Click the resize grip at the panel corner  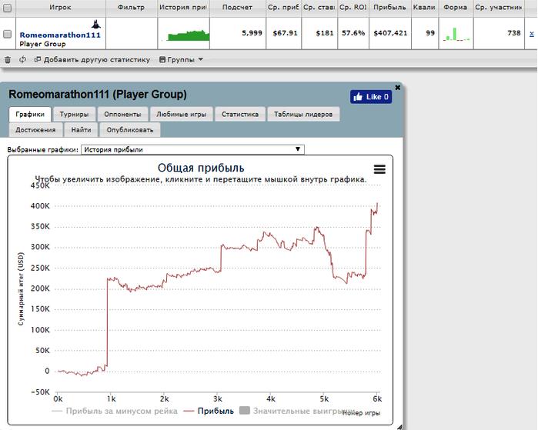pos(399,427)
